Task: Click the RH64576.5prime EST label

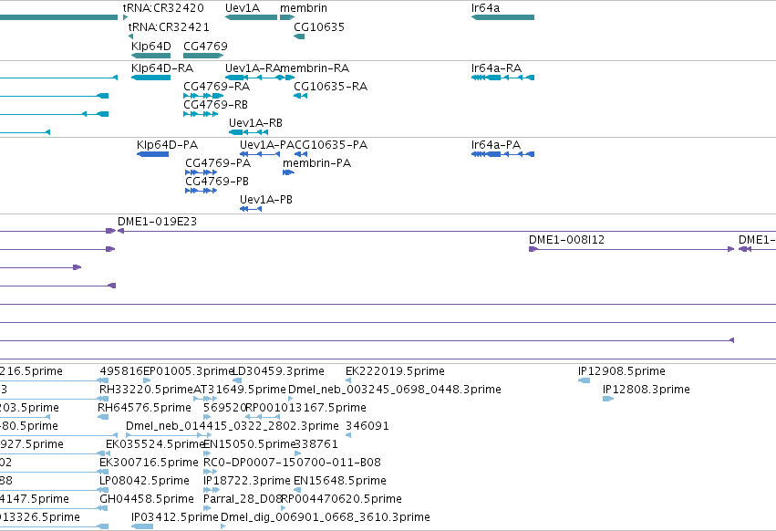Action: 144,408
